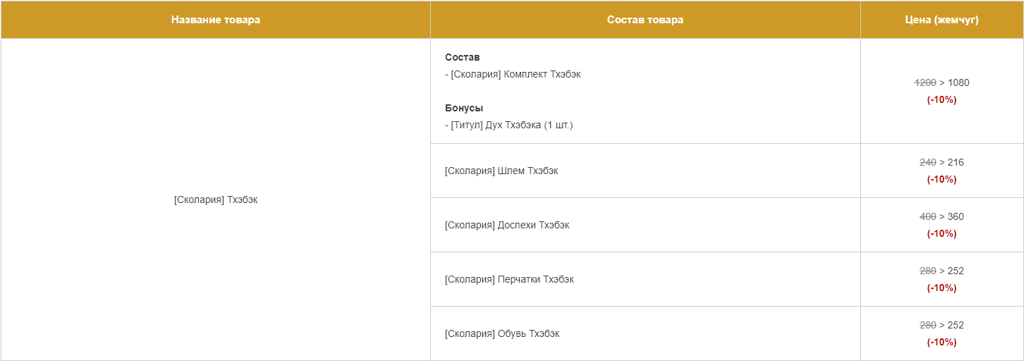Click the price for Обувь Тхэбэк

[941, 325]
